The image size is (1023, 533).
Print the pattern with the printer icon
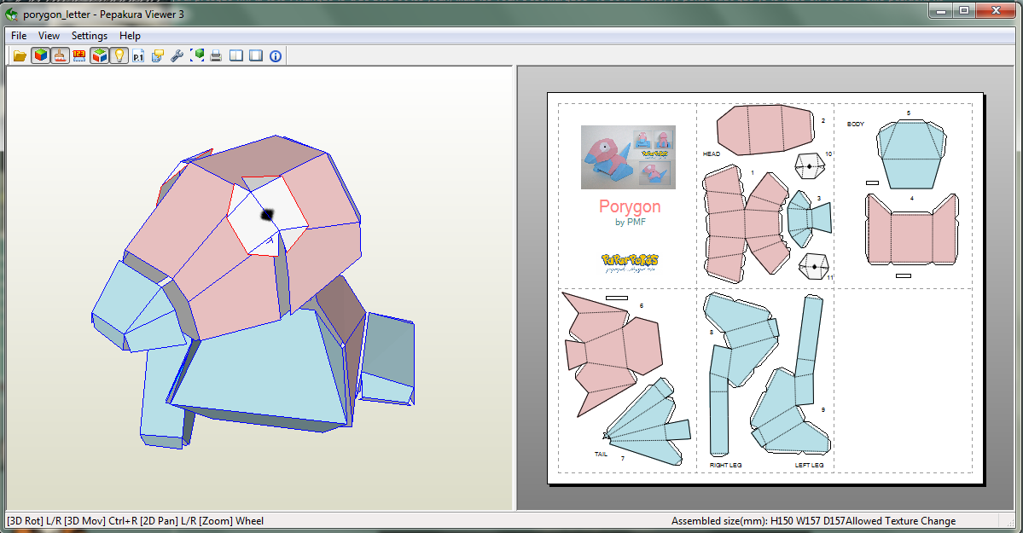[x=216, y=56]
